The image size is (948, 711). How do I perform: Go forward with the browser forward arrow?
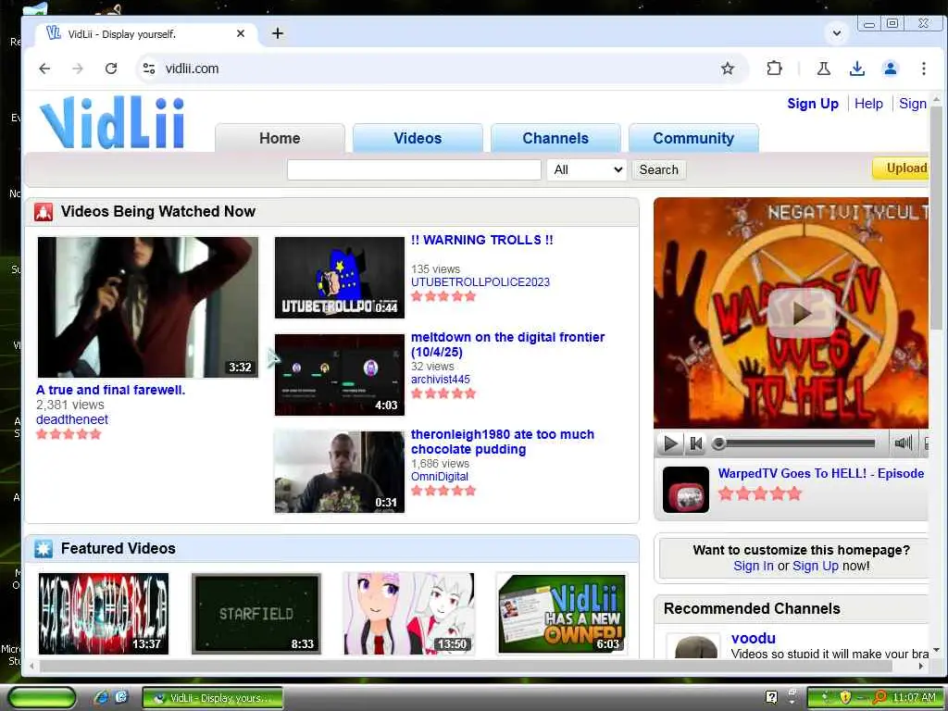pos(78,69)
